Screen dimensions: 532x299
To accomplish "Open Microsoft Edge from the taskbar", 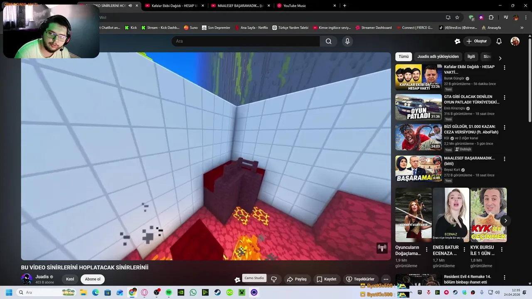I will 95,292.
